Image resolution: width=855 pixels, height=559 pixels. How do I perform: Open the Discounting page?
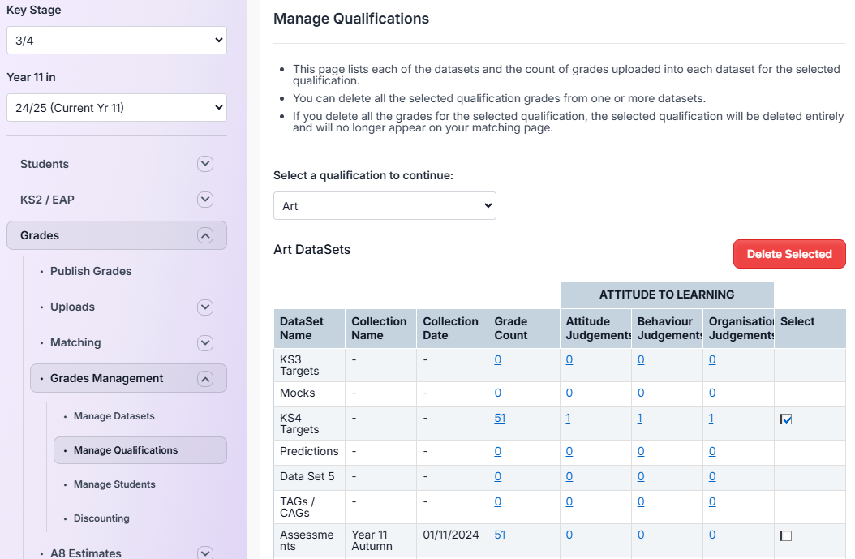coord(101,518)
